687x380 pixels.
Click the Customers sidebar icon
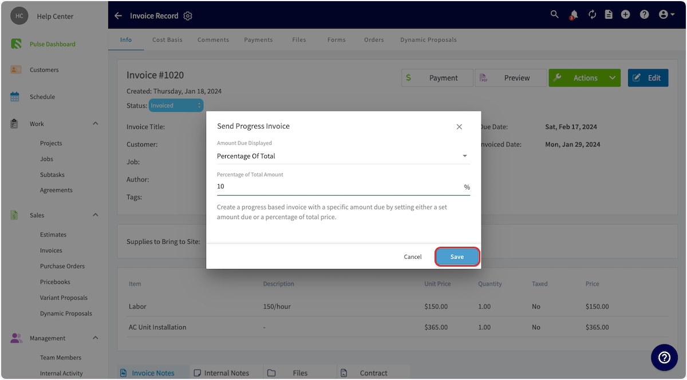pyautogui.click(x=16, y=70)
